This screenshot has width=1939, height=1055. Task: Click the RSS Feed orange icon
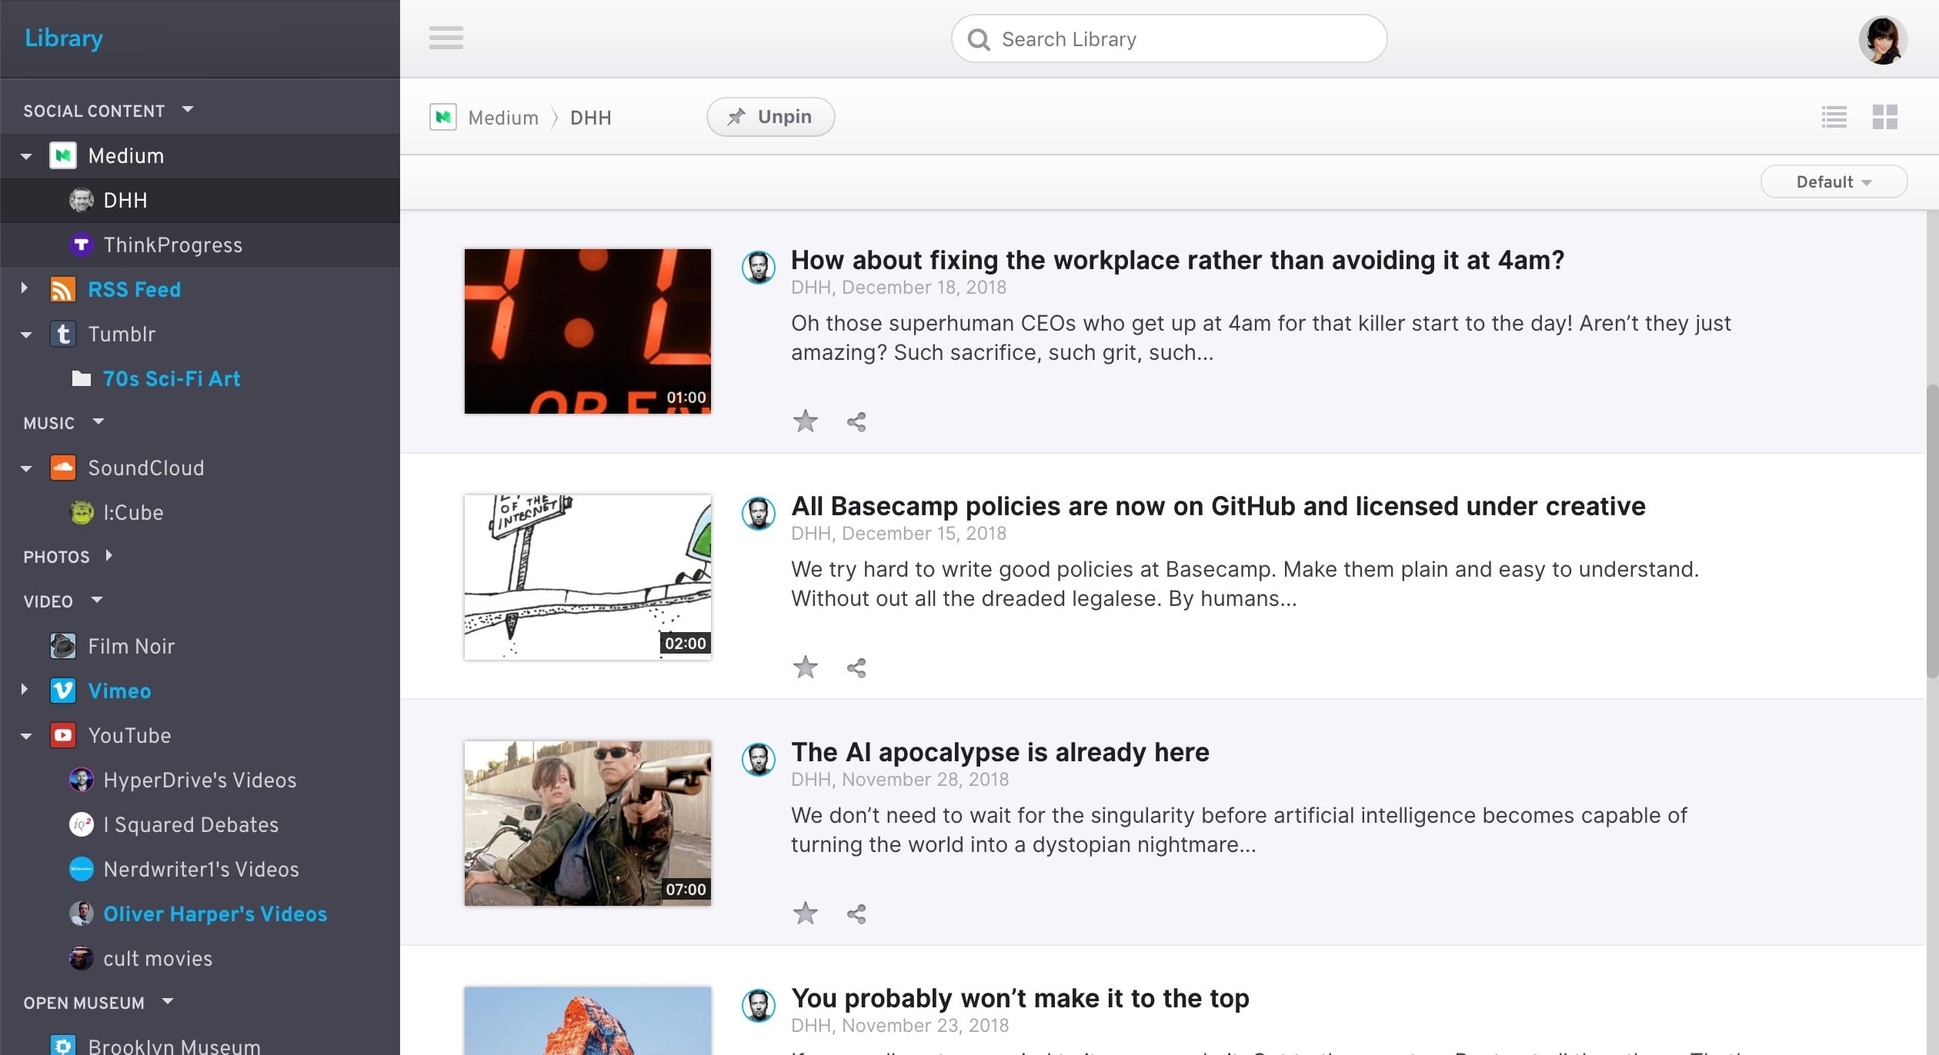[x=63, y=290]
